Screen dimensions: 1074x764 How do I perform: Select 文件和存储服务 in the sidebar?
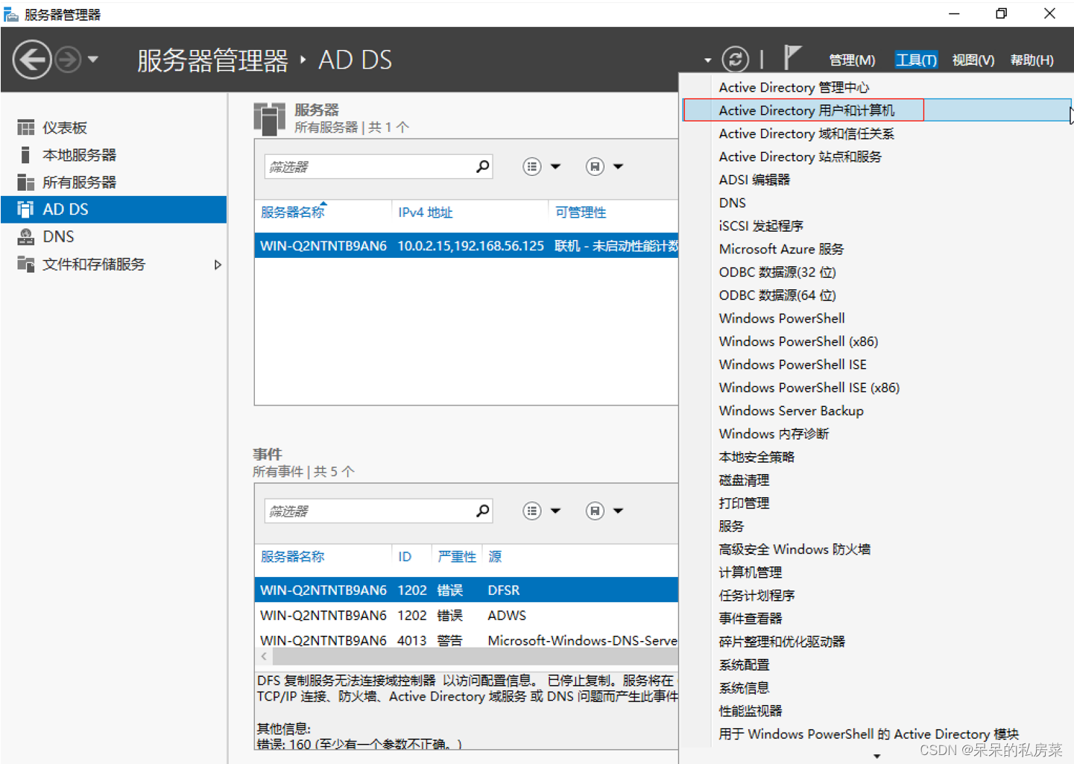(114, 265)
